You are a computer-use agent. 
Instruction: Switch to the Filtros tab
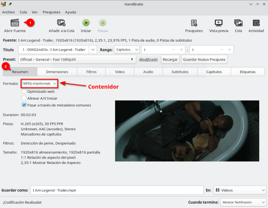point(91,72)
